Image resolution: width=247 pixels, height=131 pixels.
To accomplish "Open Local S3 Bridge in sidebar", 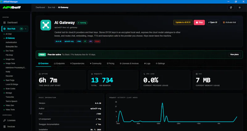I will (12, 84).
